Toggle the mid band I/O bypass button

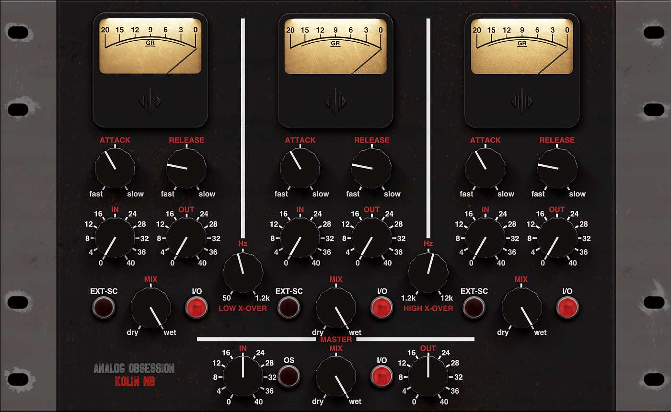coord(382,307)
